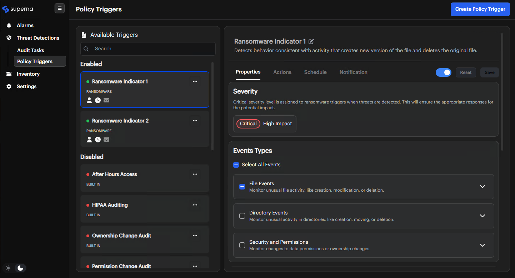Select Critical severity badge
Screen dimensions: 515x278
tap(248, 124)
